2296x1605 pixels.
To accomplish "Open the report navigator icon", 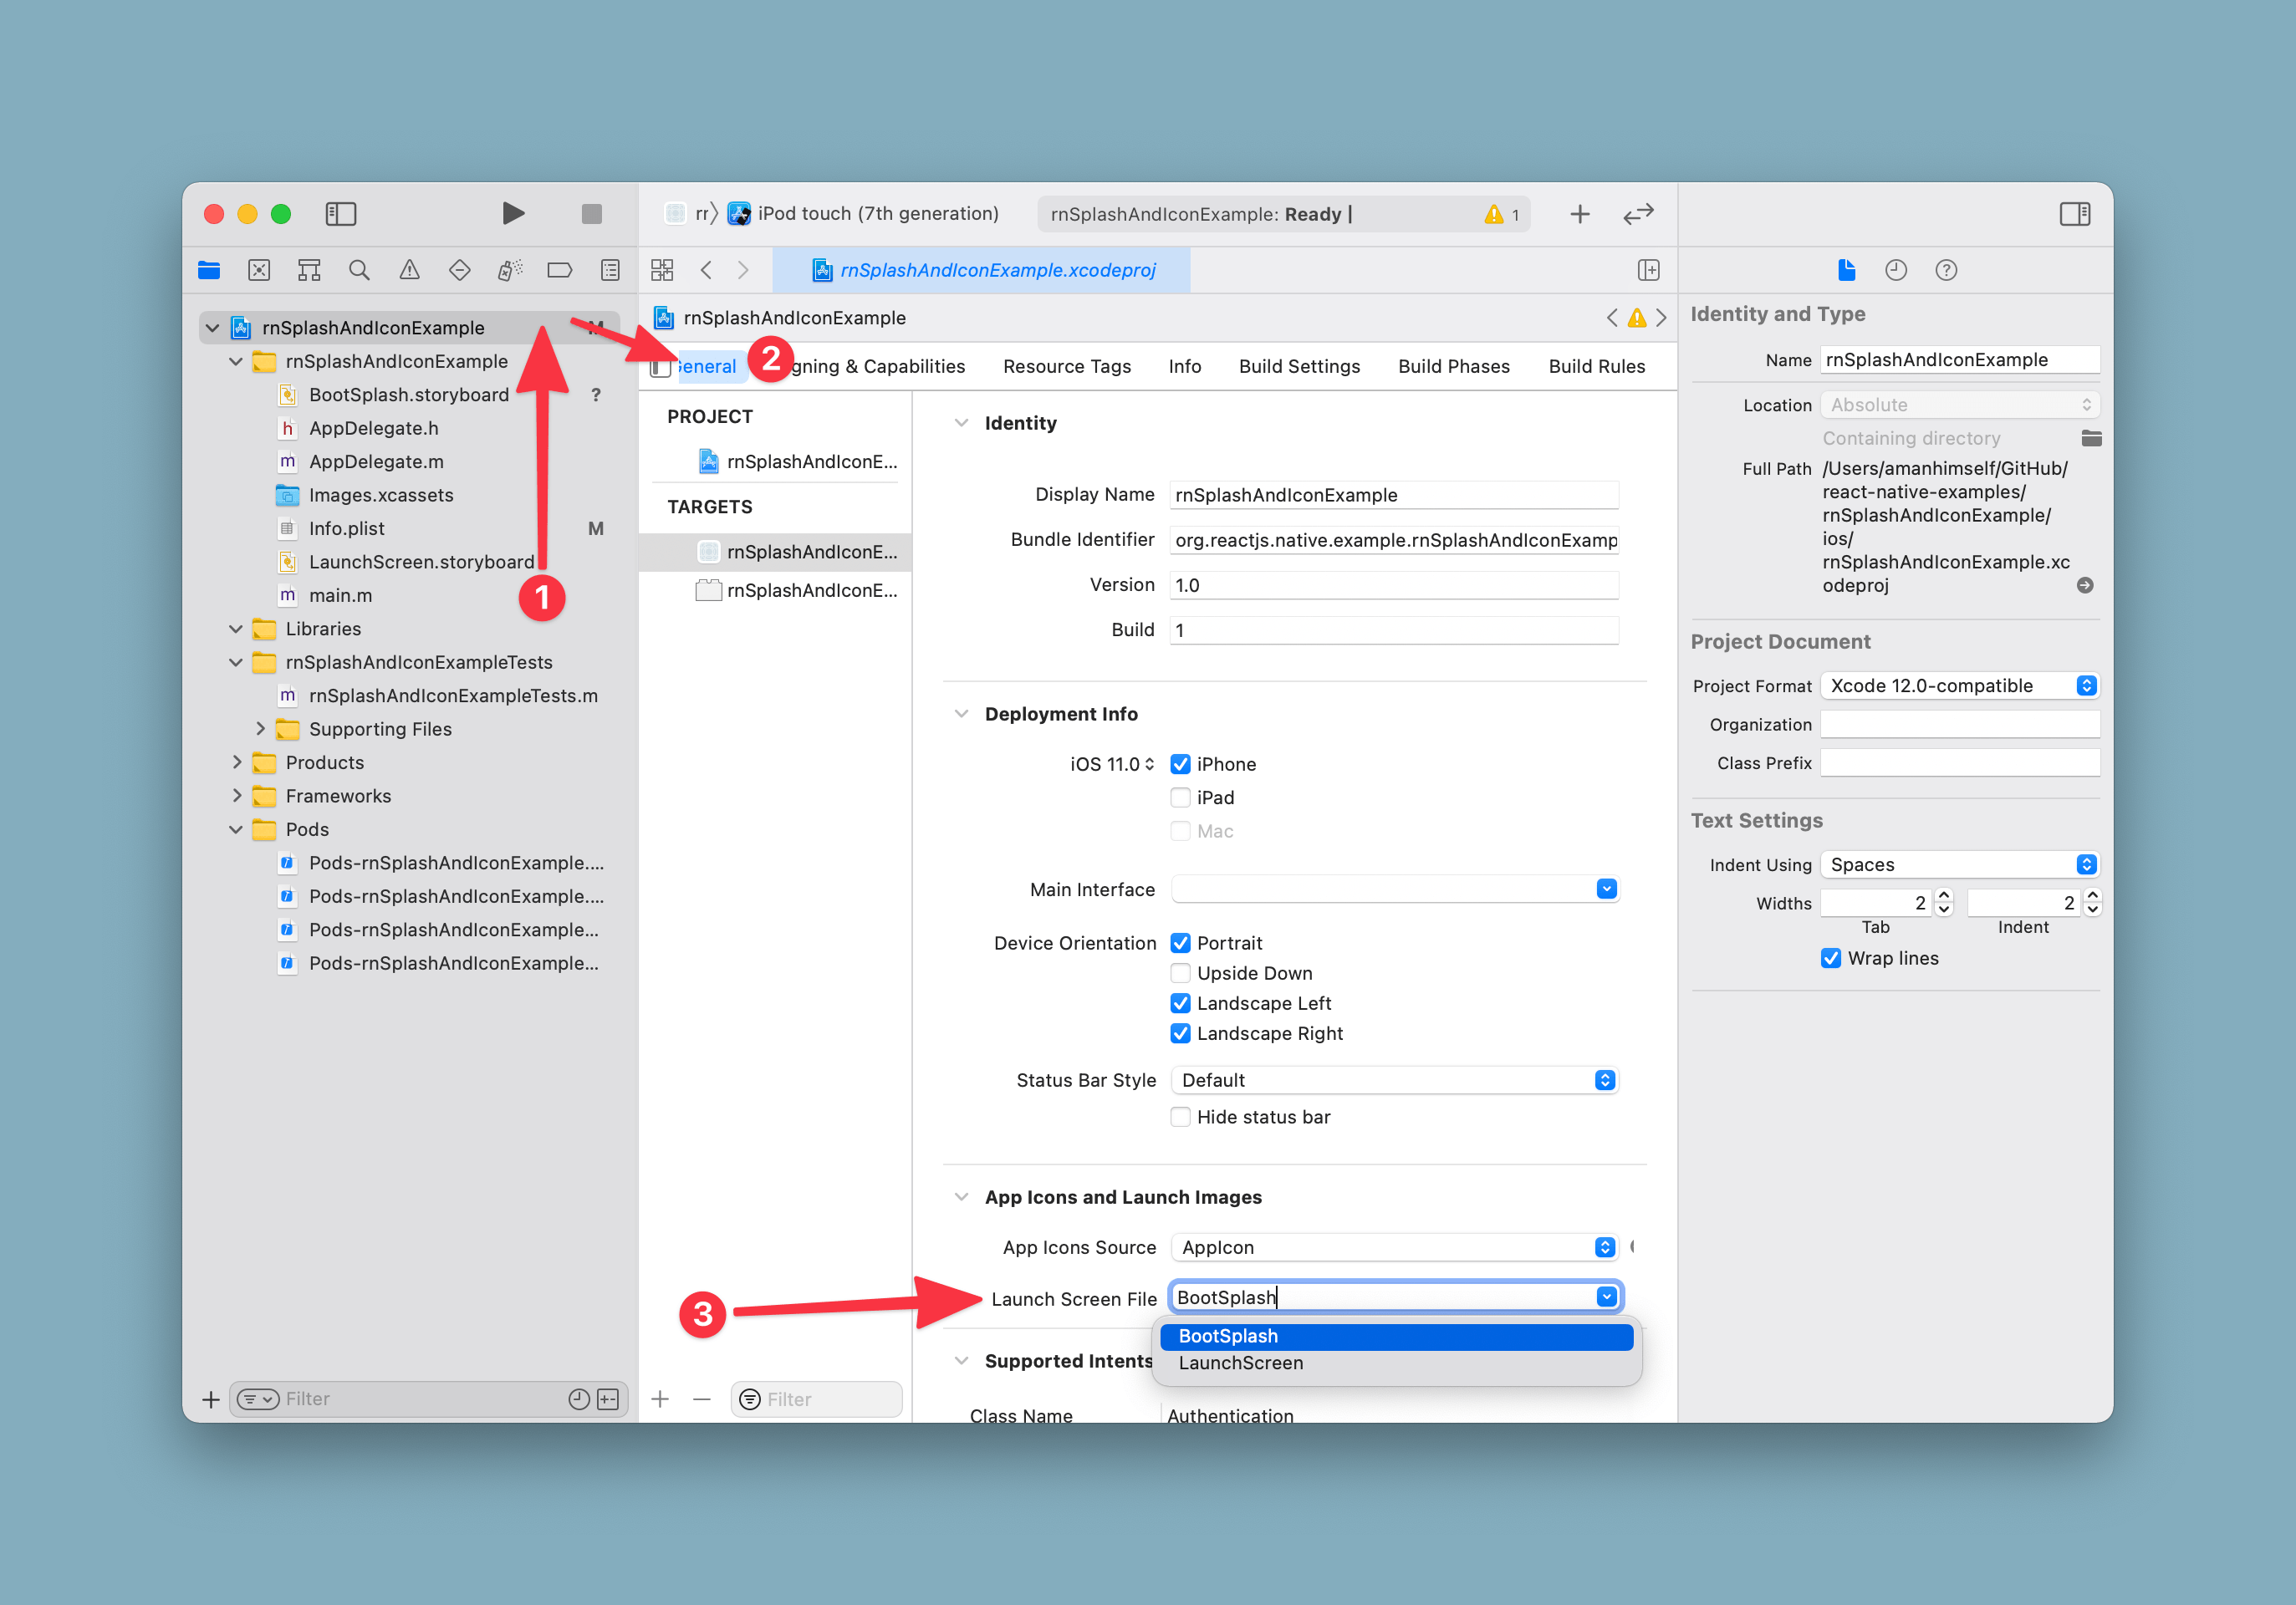I will click(x=610, y=270).
